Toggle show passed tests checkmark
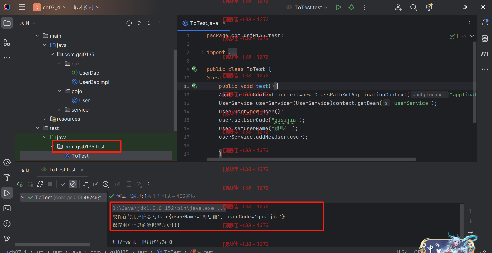The image size is (492, 253). click(63, 184)
